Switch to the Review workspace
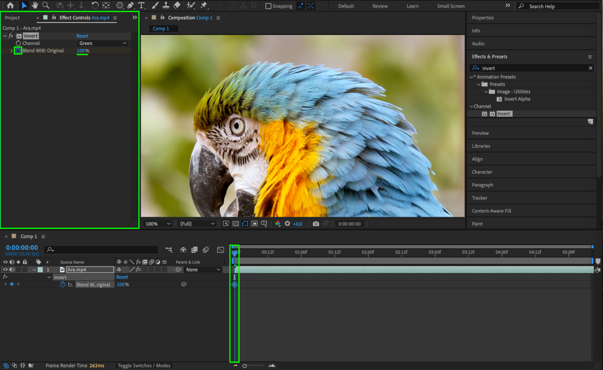 click(x=380, y=6)
